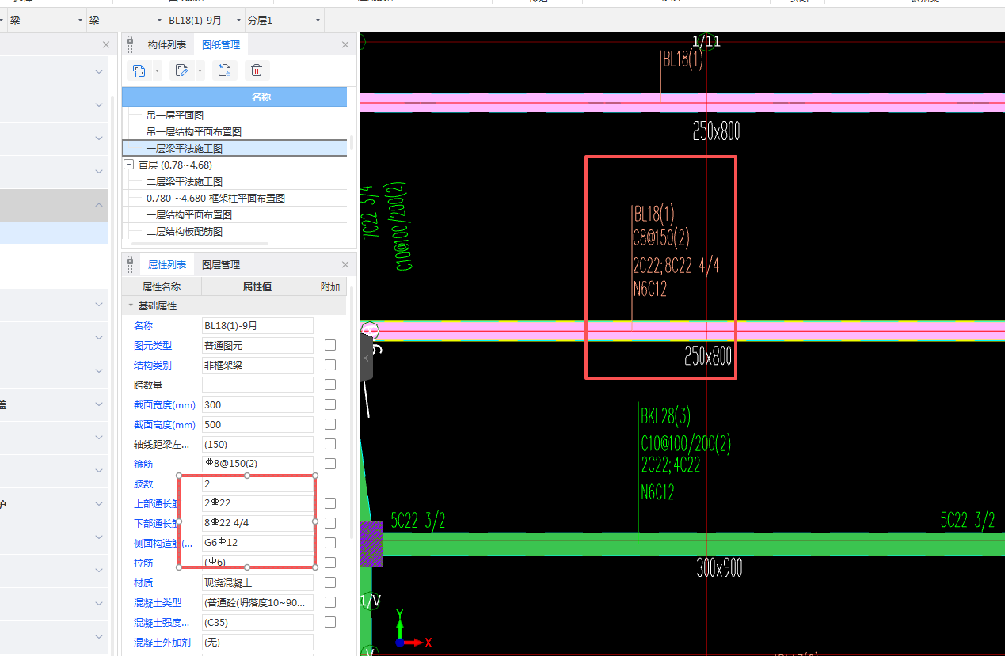Click the 结构类别 property link
The height and width of the screenshot is (656, 1005).
point(153,365)
